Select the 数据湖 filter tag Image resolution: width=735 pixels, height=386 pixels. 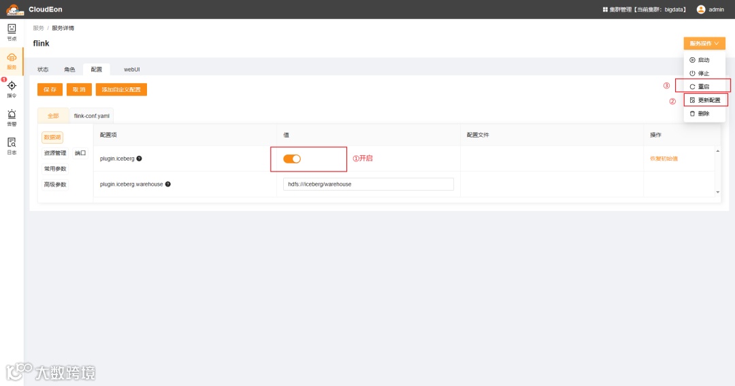(x=52, y=138)
